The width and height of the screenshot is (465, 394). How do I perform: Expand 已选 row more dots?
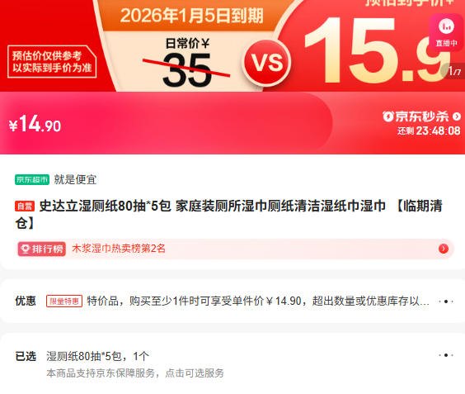[x=446, y=355]
